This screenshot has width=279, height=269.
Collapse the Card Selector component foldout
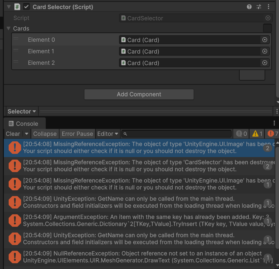9,7
